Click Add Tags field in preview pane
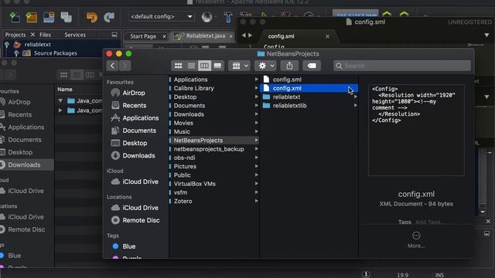The image size is (495, 278). 429,222
